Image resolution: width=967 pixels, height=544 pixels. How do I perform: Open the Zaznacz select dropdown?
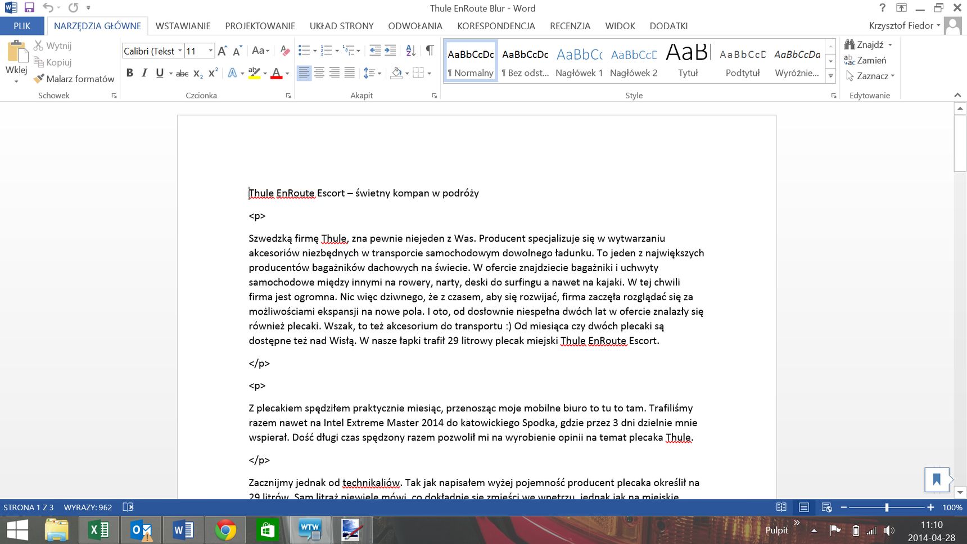point(870,76)
